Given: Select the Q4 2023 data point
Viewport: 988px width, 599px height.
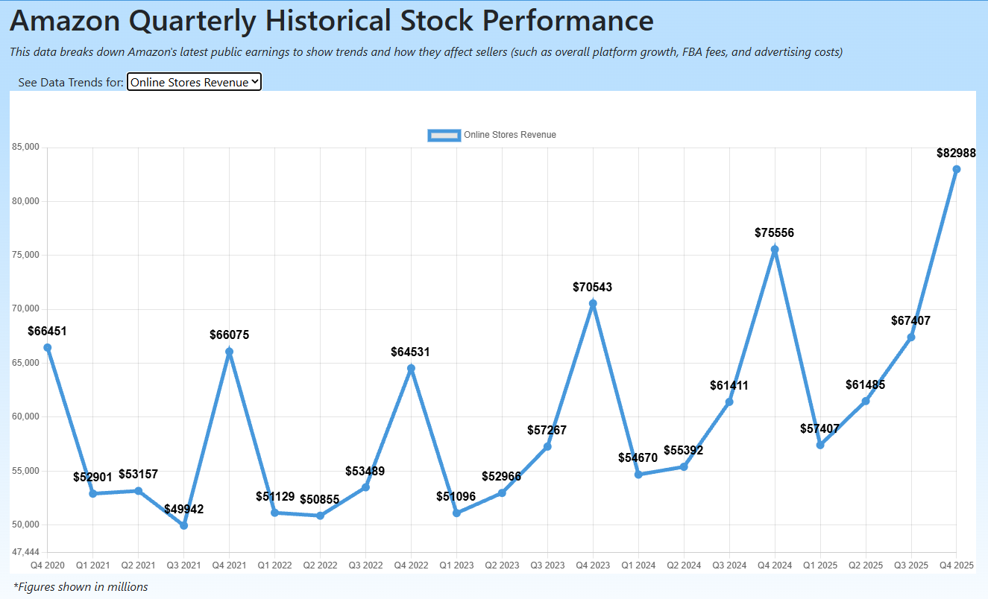Looking at the screenshot, I should click(593, 303).
